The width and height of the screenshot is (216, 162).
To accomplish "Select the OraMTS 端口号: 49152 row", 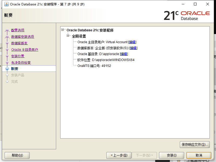I will click(94, 66).
